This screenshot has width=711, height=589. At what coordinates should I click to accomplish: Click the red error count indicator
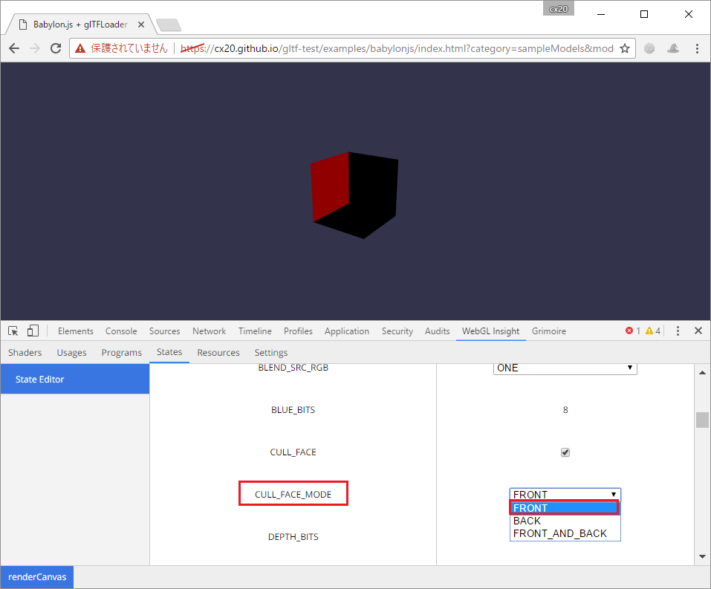633,331
